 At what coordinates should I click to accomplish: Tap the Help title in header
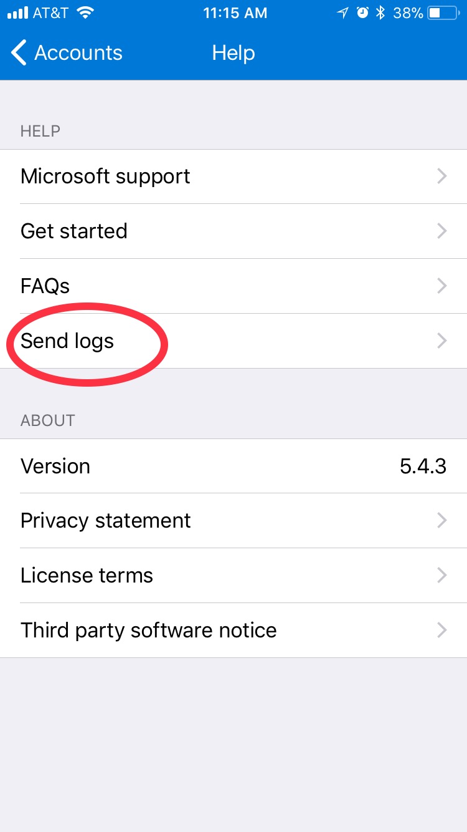point(233,53)
